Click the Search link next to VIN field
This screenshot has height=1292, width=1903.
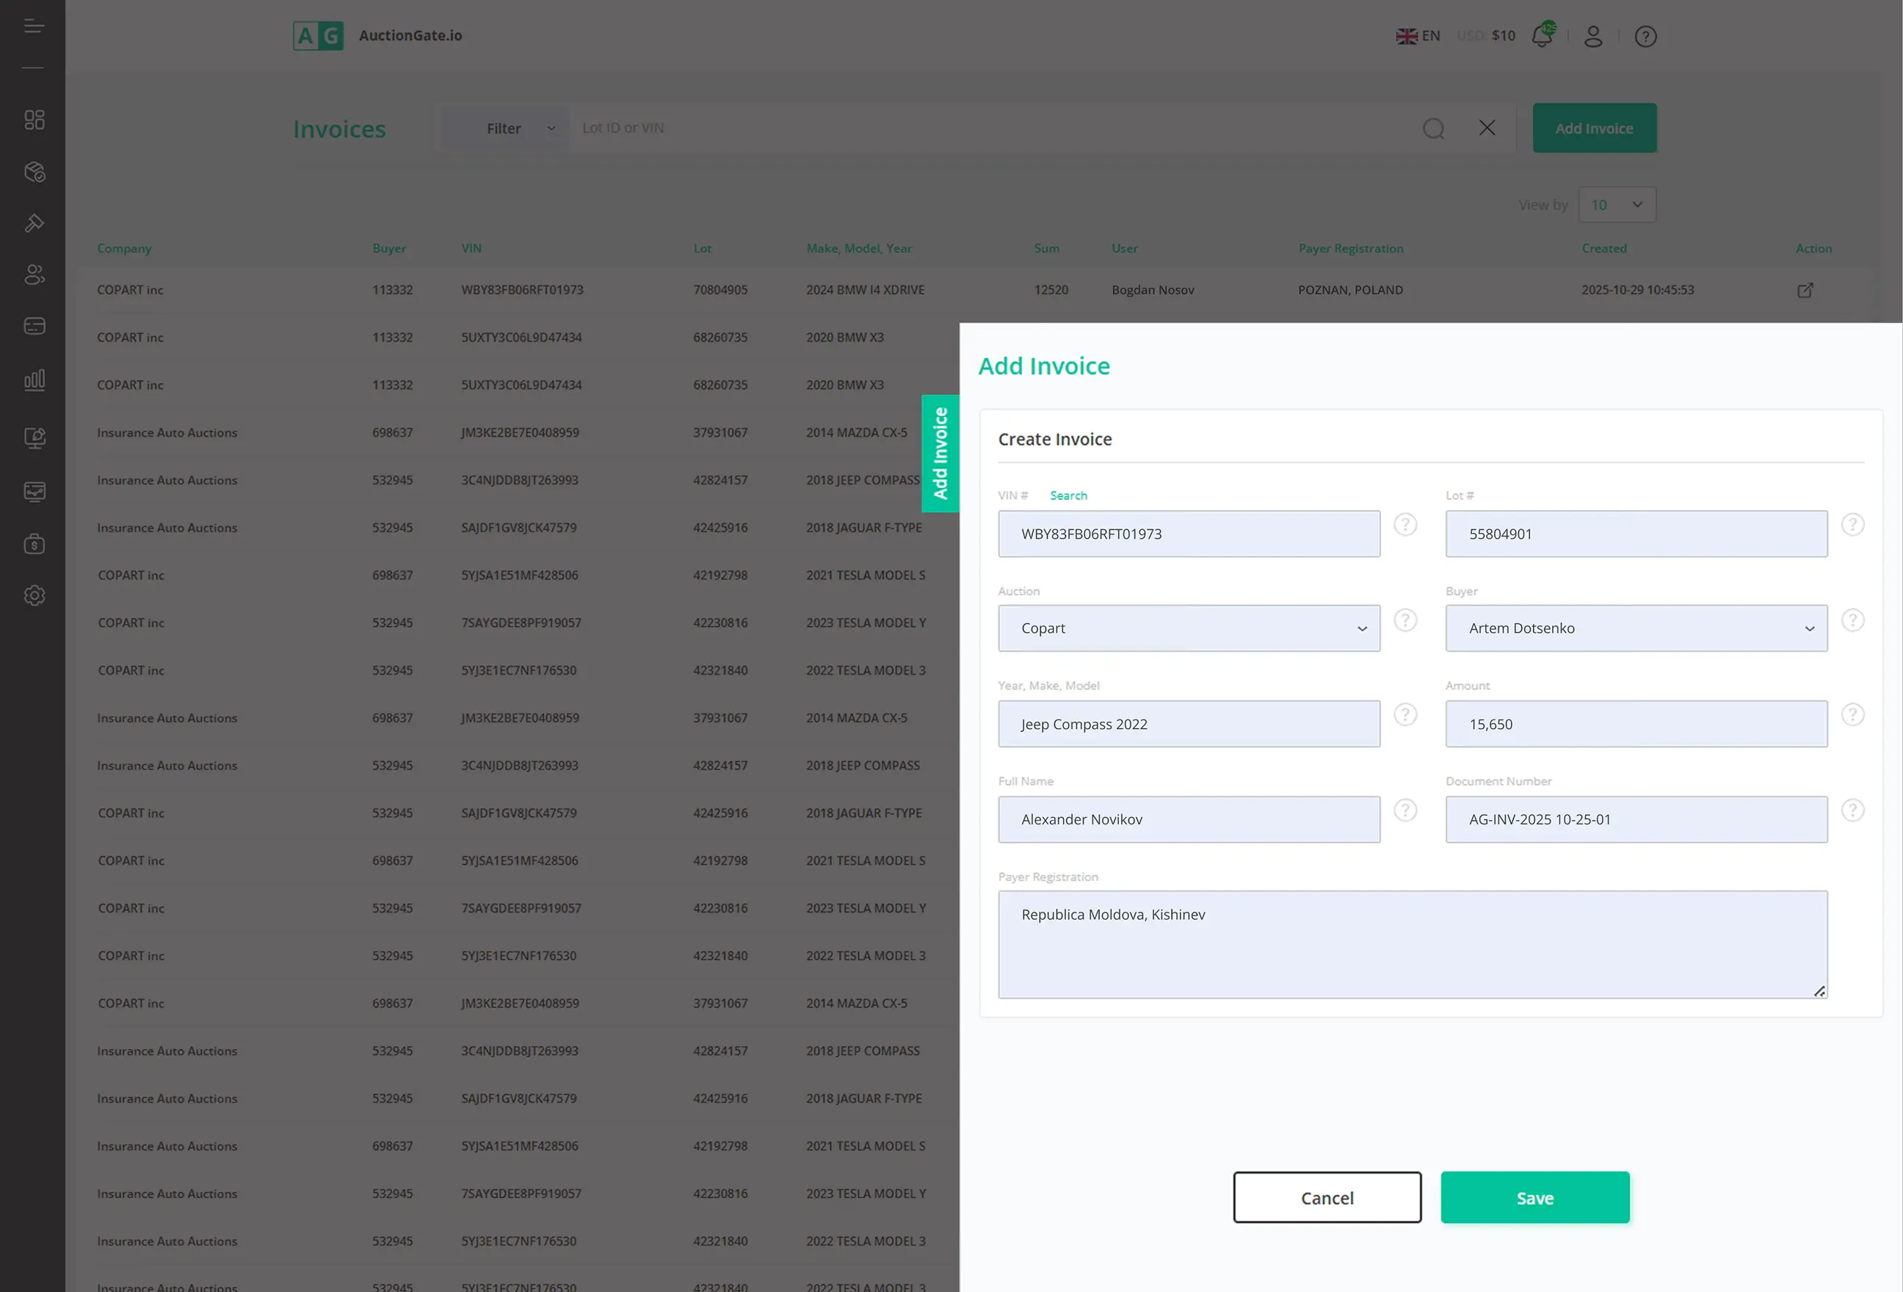click(x=1068, y=496)
